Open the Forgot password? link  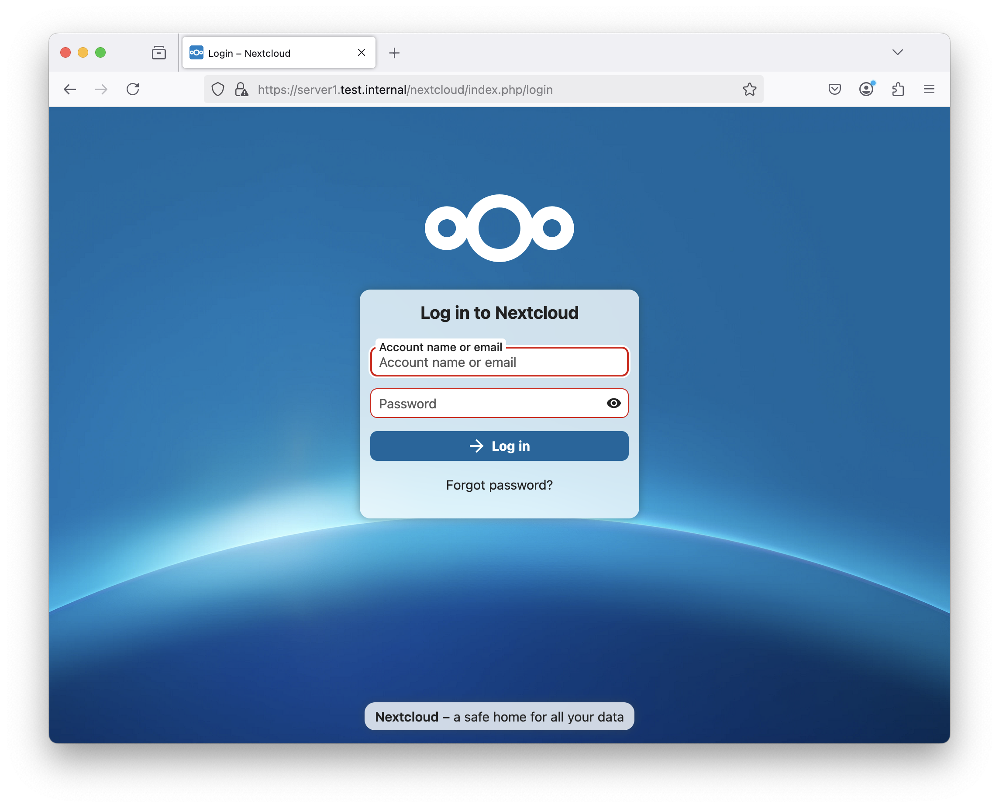click(x=499, y=485)
